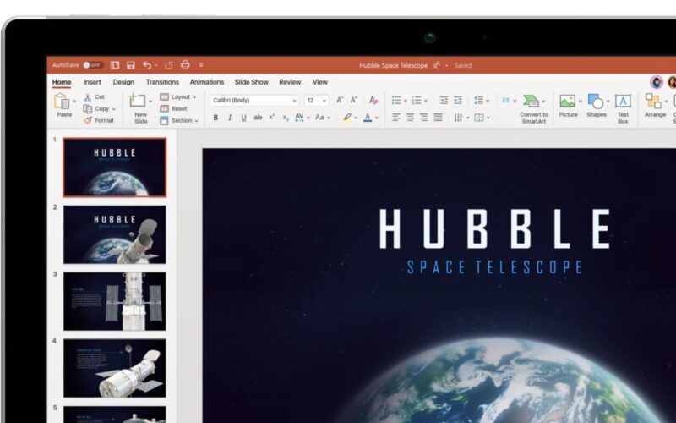Open the New Slide dropdown arrow

point(150,102)
